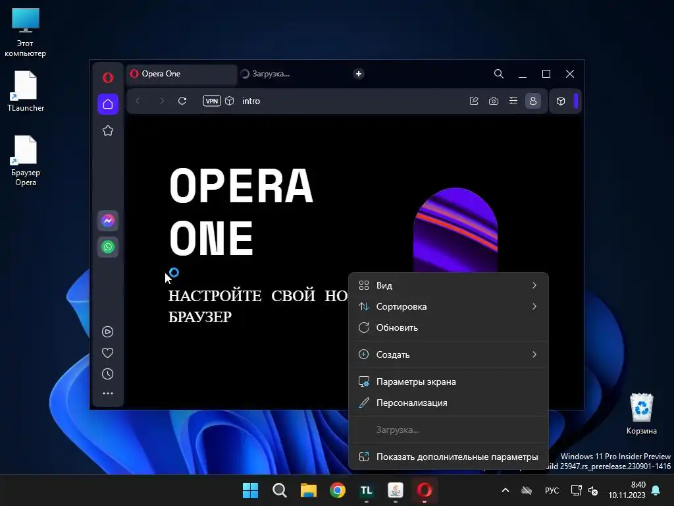Choose Обновить in the context menu
The width and height of the screenshot is (674, 506).
(448, 327)
